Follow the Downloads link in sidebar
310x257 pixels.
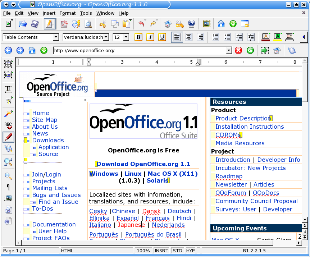tap(48, 140)
